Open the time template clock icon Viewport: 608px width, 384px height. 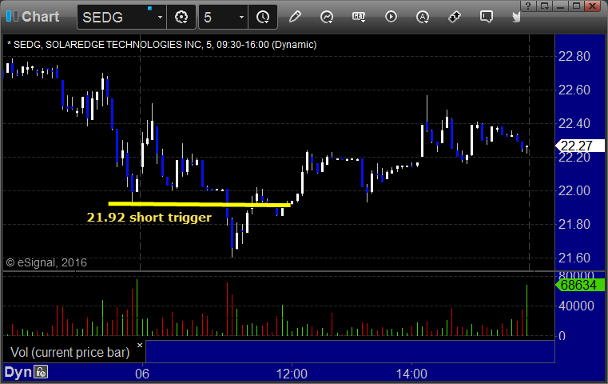click(x=263, y=17)
